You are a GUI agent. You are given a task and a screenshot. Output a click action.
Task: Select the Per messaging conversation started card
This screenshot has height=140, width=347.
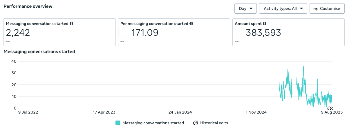(x=174, y=32)
